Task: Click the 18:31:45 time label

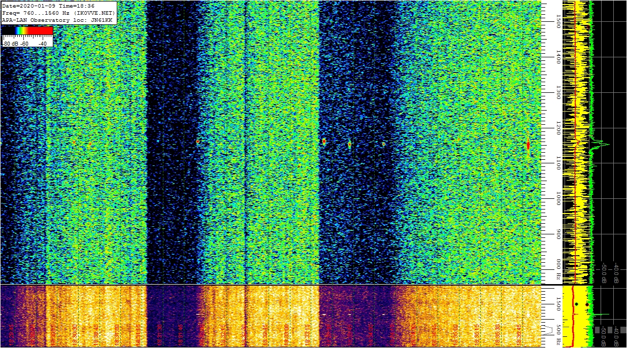Action: coord(180,334)
